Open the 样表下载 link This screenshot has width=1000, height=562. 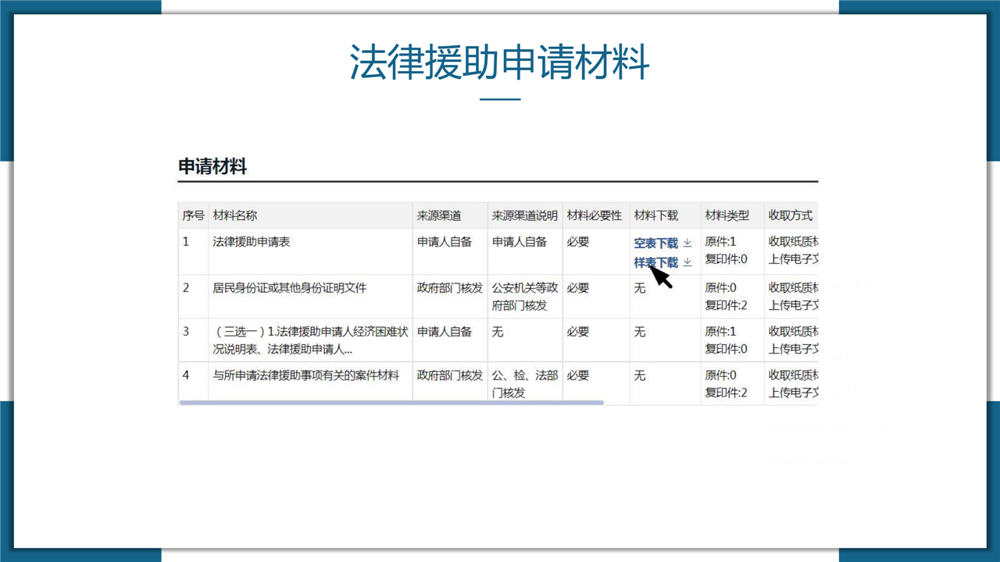pos(655,262)
